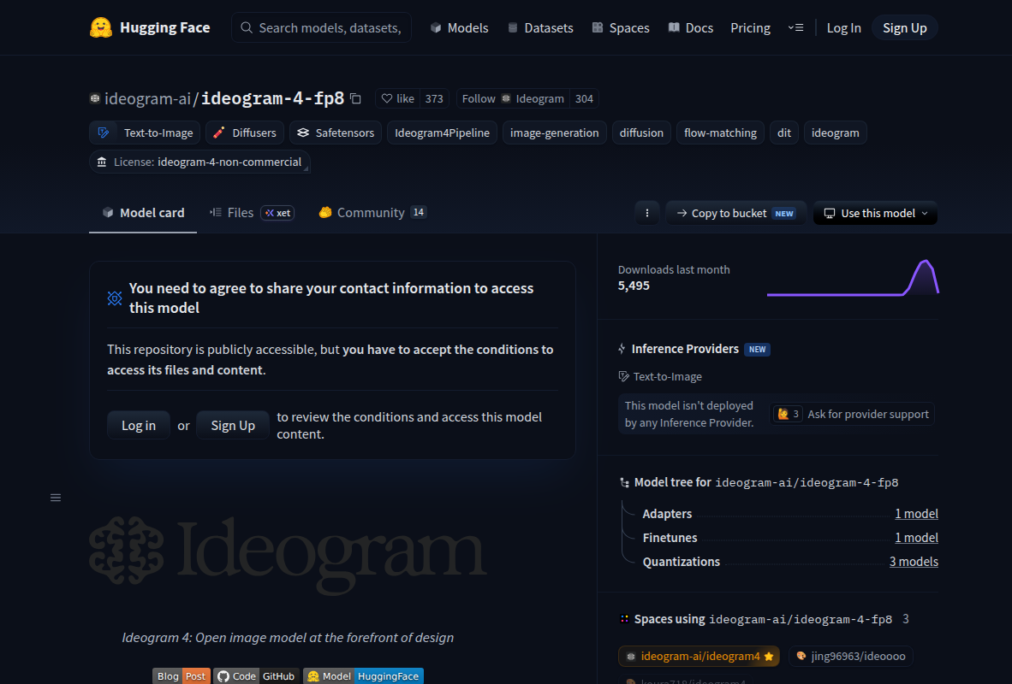The image size is (1012, 684).
Task: Open Adapters 1 model link
Action: coord(916,514)
